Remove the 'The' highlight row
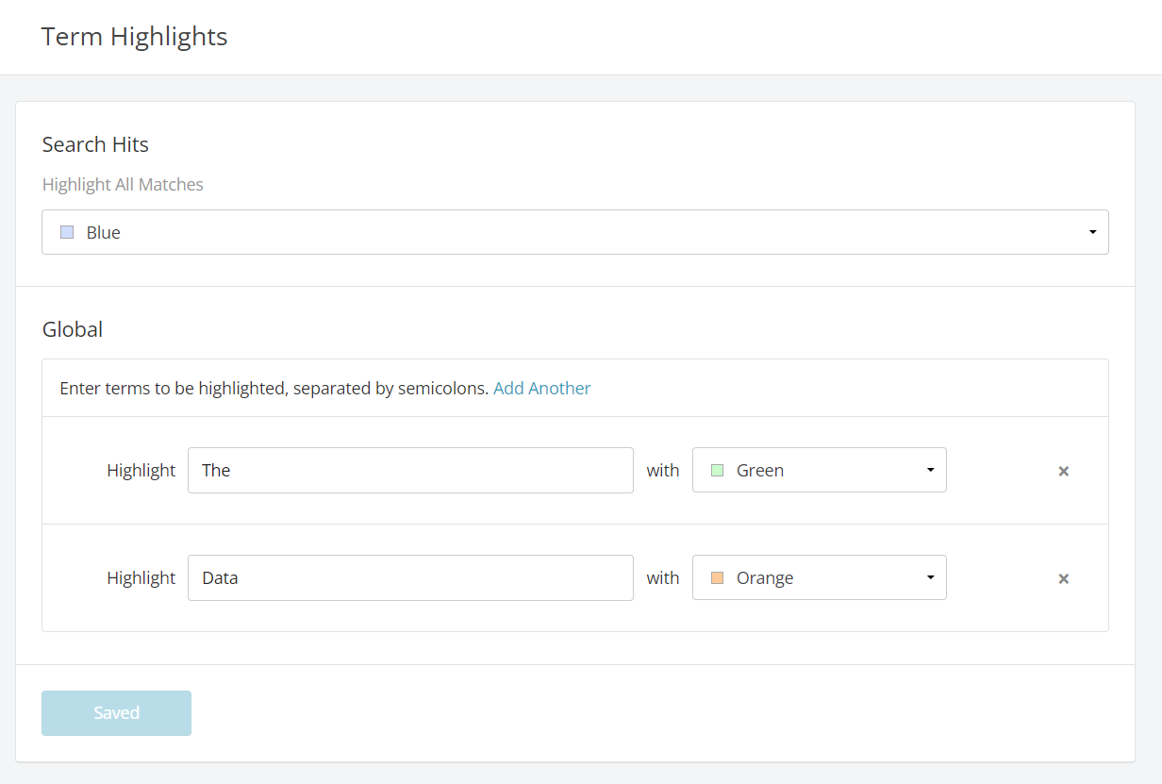 coord(1063,471)
